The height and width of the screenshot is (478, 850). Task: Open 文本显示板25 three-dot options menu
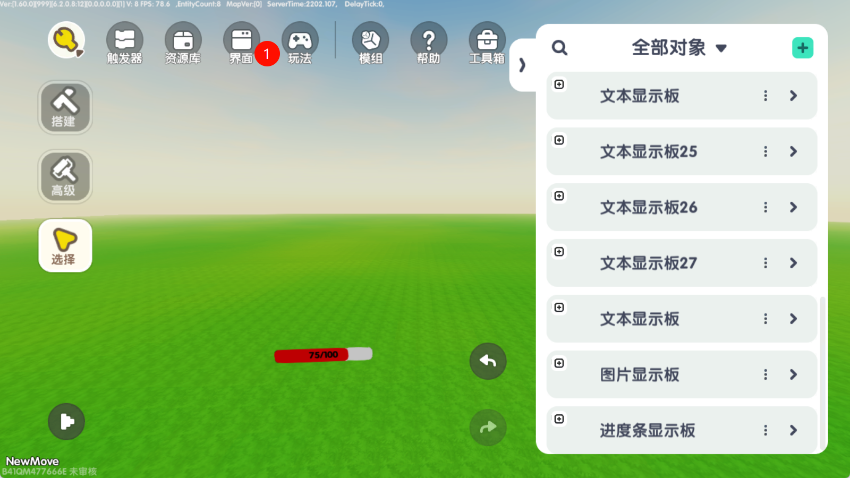tap(766, 151)
